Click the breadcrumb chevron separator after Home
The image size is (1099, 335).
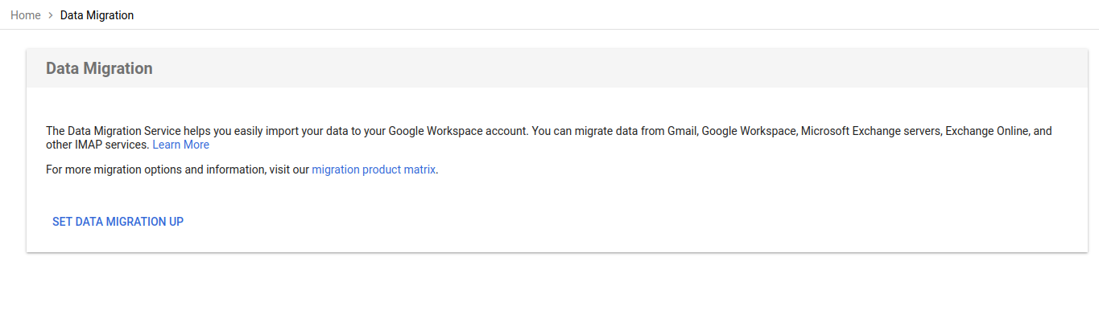51,15
